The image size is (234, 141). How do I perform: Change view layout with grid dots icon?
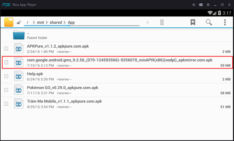(x=162, y=22)
